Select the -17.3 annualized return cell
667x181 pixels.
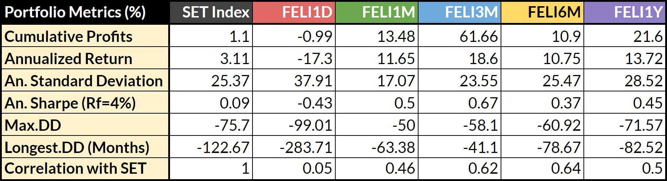coord(294,59)
